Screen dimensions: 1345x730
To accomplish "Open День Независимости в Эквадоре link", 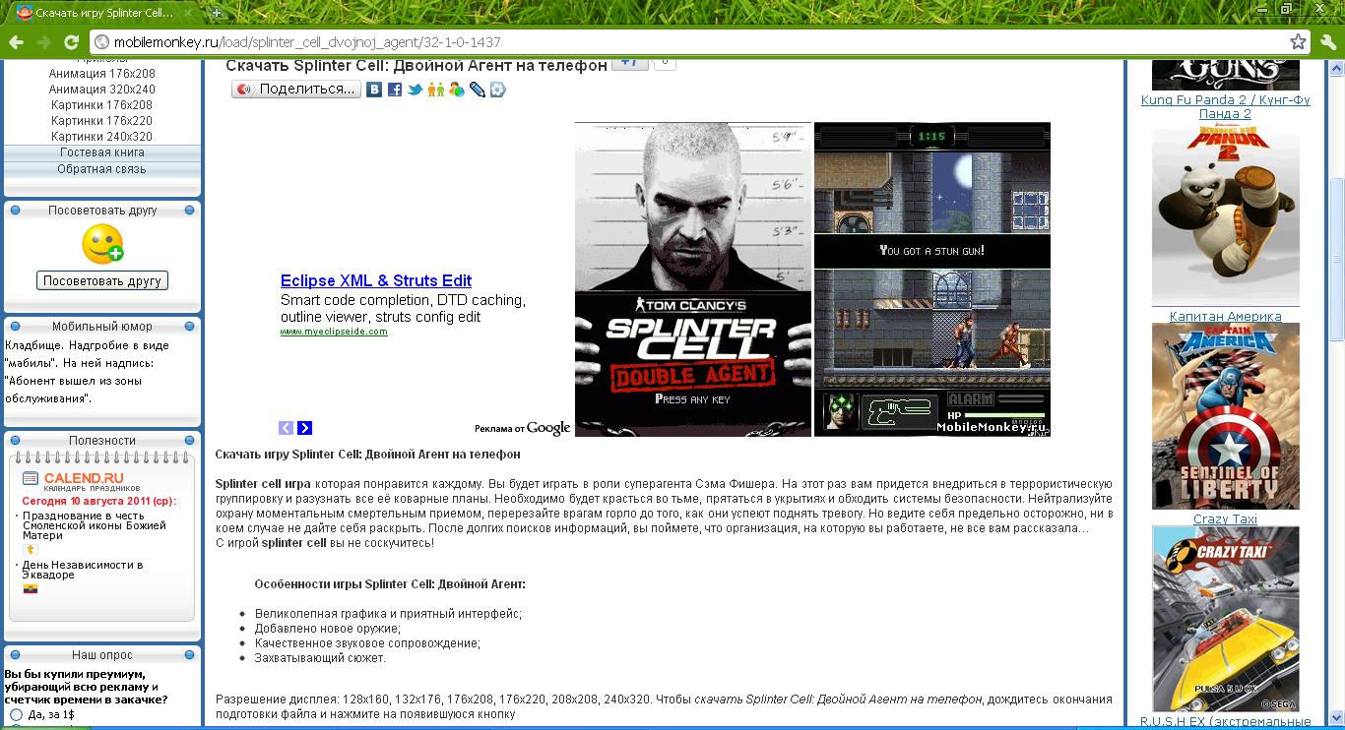I will click(x=83, y=570).
